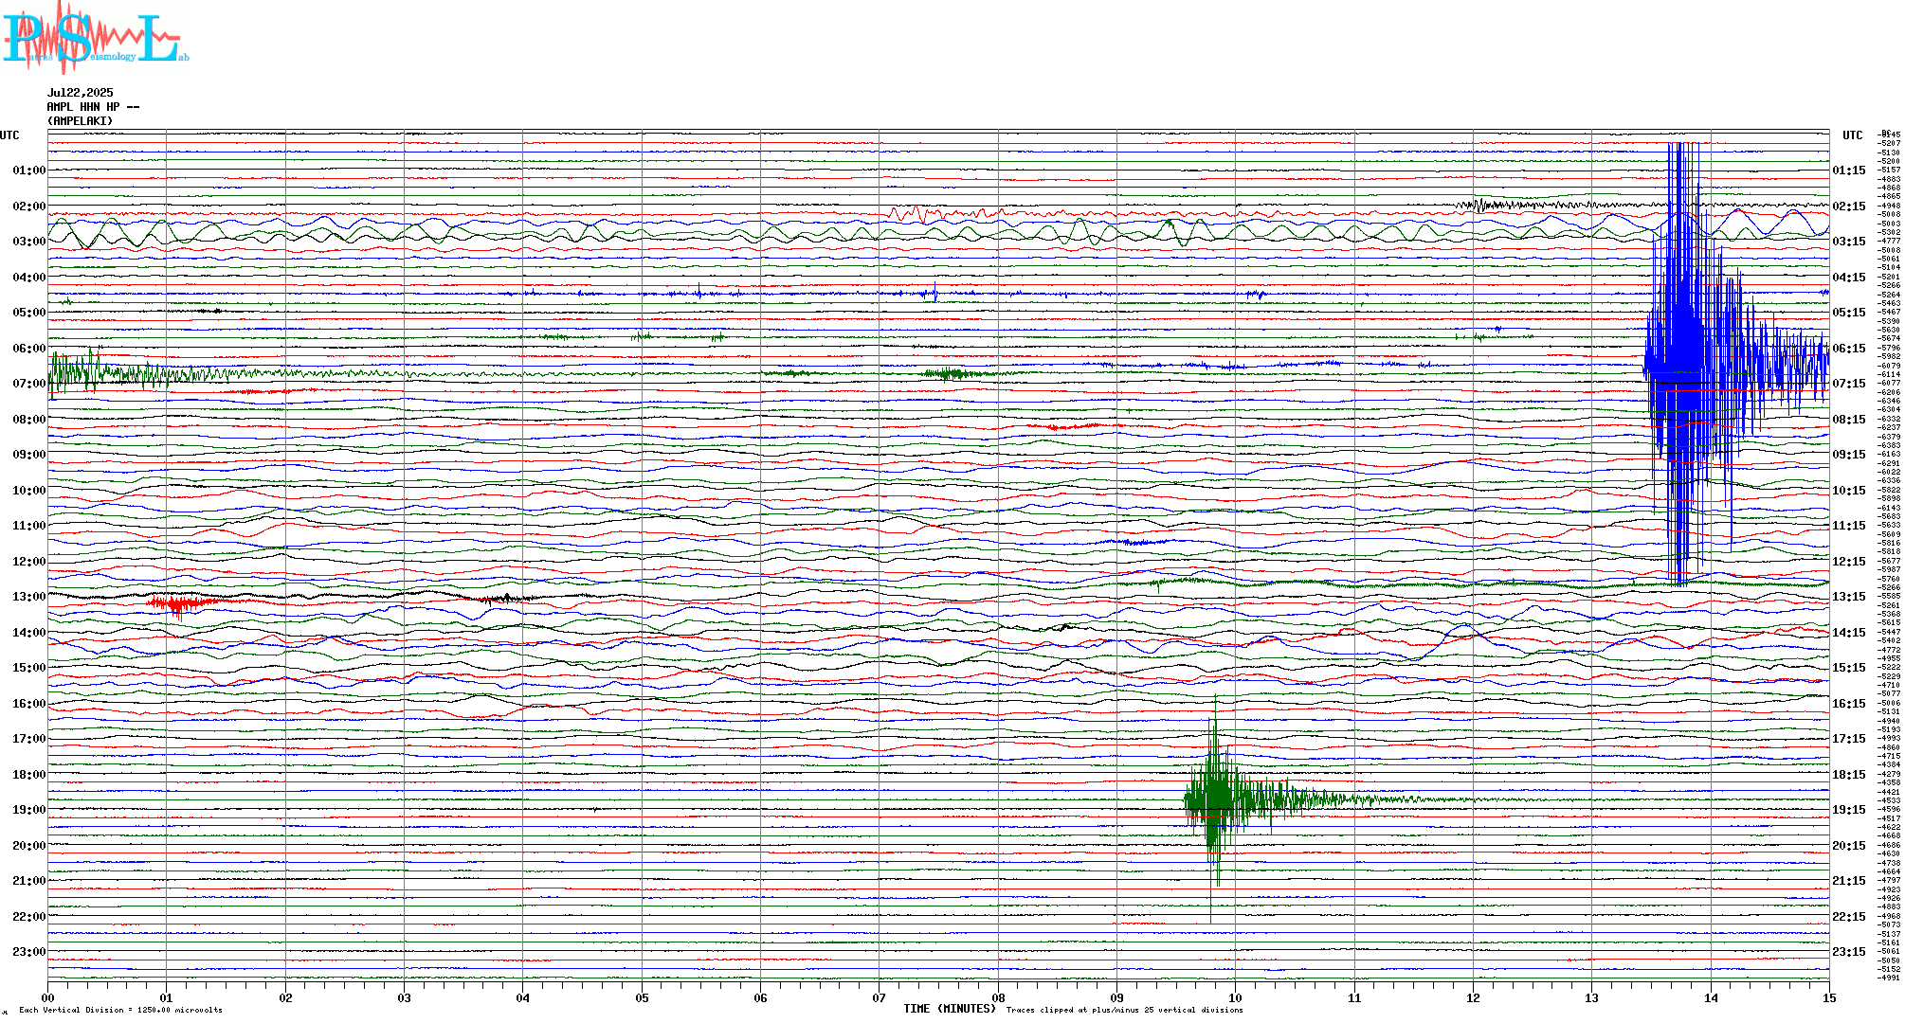Click minute tick 04 on bottom axis
The image size is (1905, 1023).
click(x=522, y=997)
